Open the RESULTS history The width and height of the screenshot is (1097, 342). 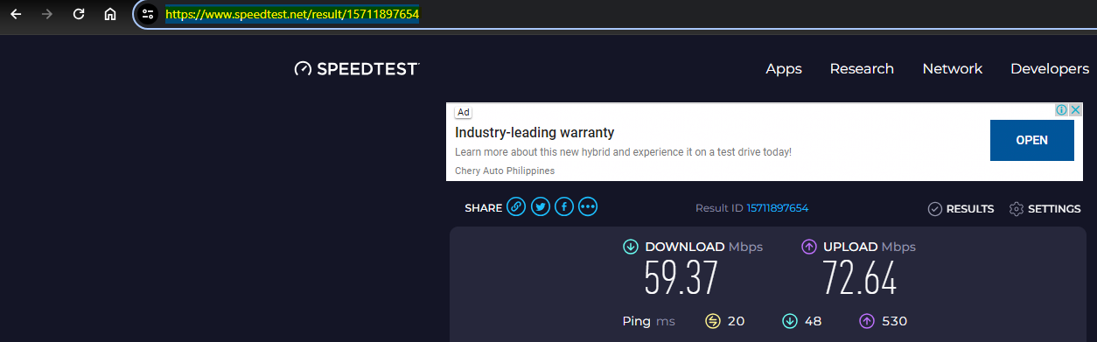[x=961, y=209]
